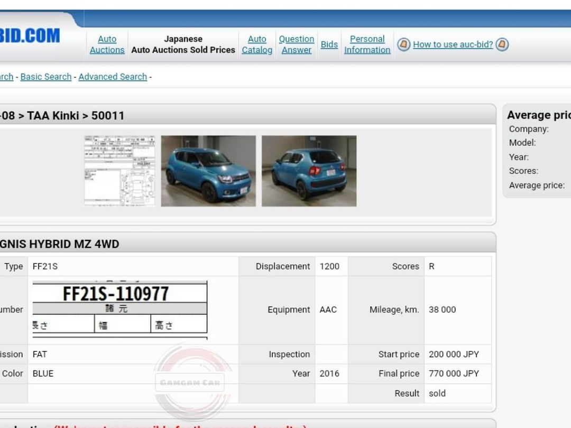The height and width of the screenshot is (428, 571).
Task: Click the 'Mileage, km.' field label
Action: point(394,310)
